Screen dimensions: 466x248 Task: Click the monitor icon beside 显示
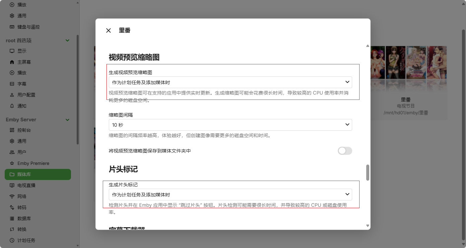click(12, 51)
